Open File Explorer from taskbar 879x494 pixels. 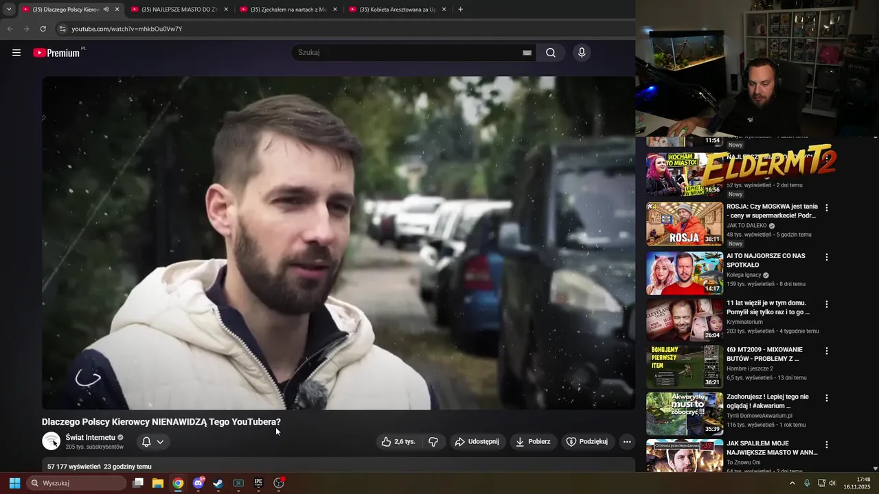[x=158, y=483]
